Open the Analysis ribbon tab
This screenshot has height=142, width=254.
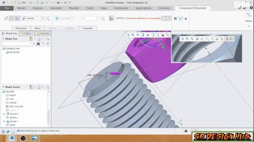(x=38, y=8)
